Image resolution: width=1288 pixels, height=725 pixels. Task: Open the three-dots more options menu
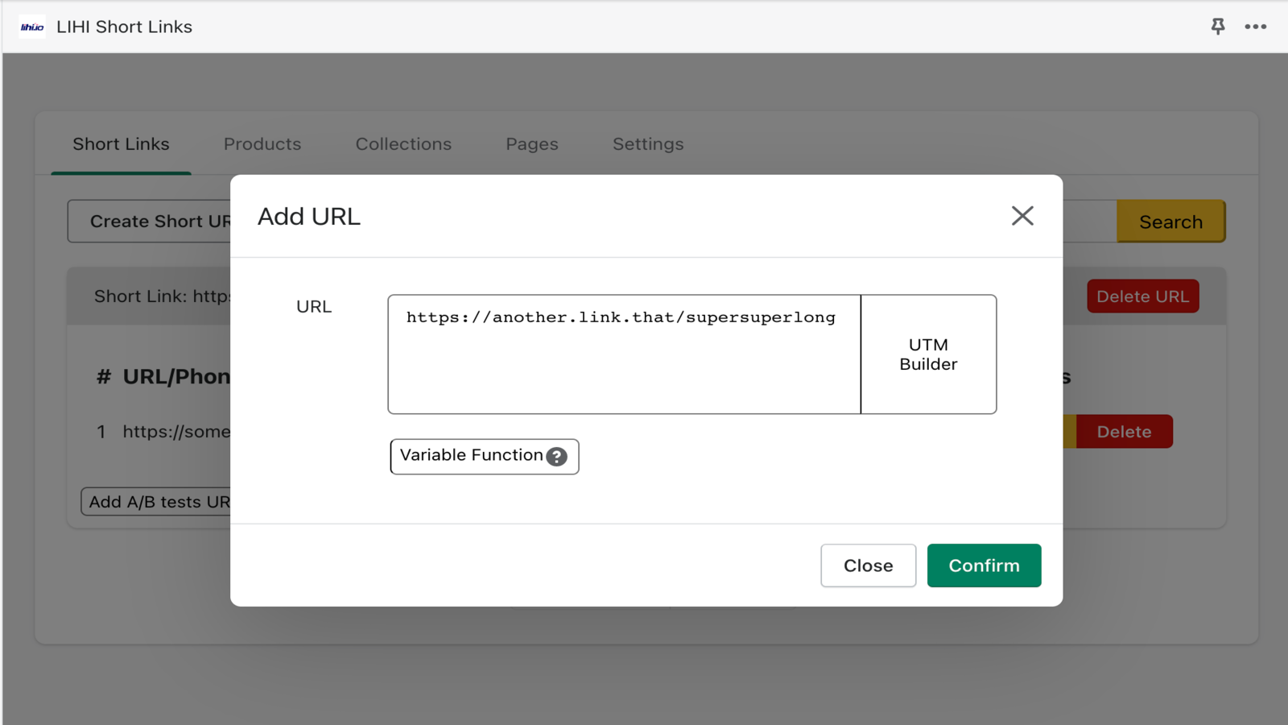1255,27
